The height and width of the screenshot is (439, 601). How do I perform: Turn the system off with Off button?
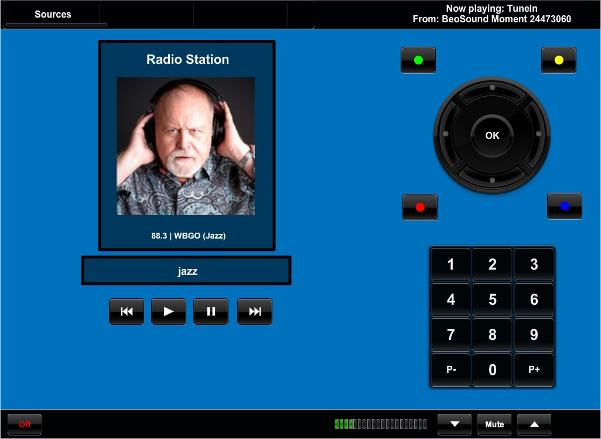coord(25,424)
